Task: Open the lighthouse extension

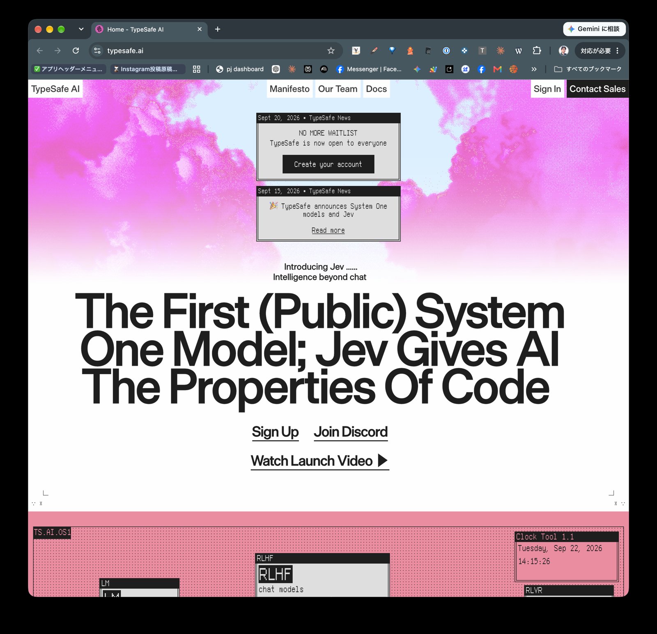Action: pyautogui.click(x=410, y=50)
